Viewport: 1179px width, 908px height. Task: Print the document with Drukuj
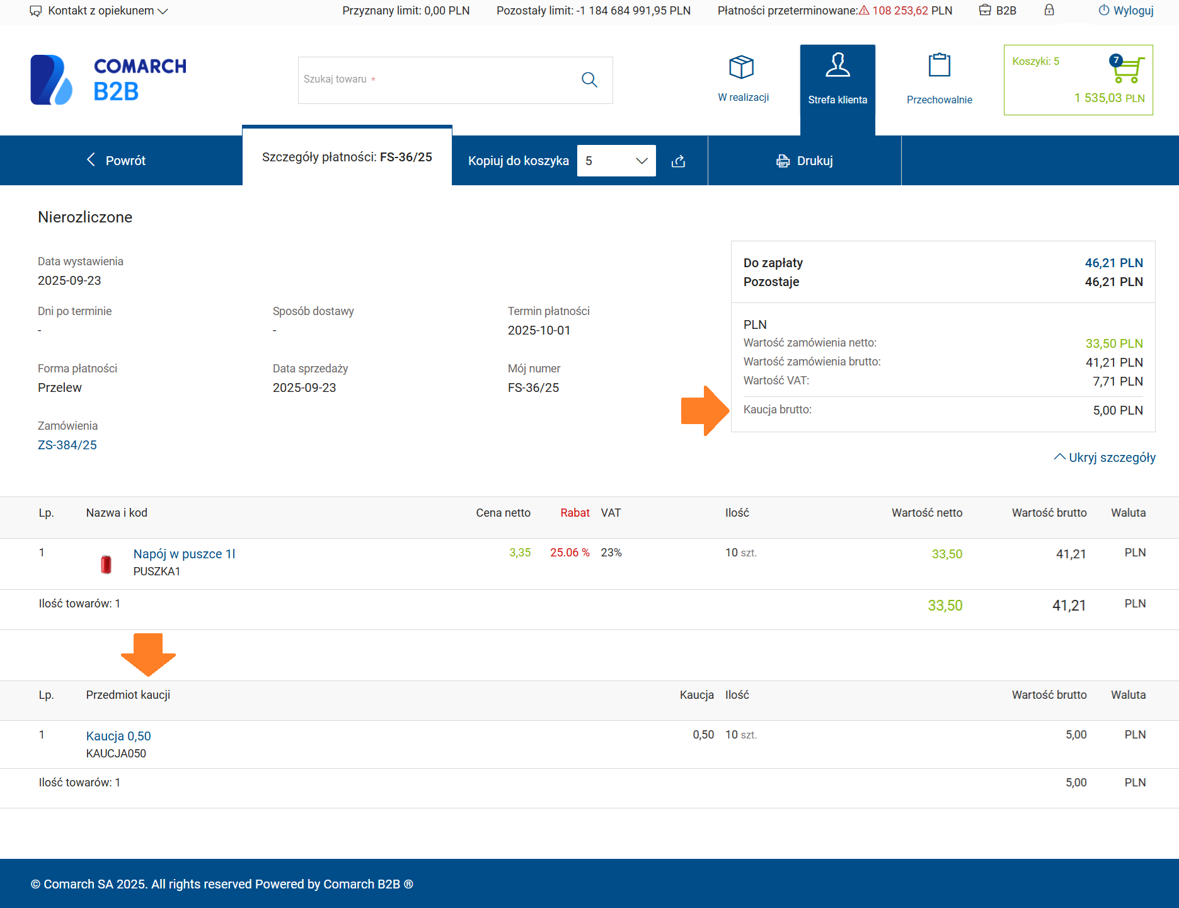805,161
